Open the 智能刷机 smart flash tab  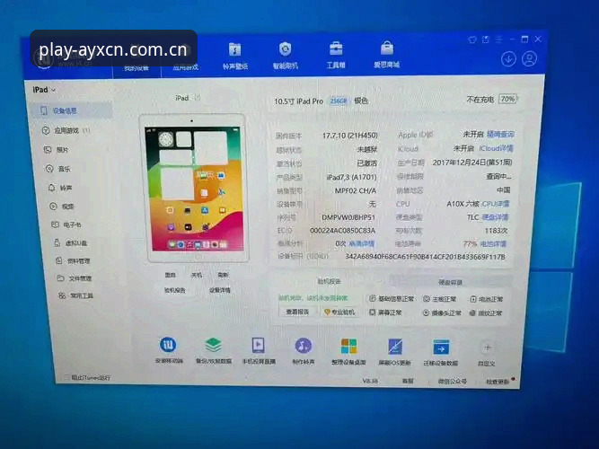(286, 55)
